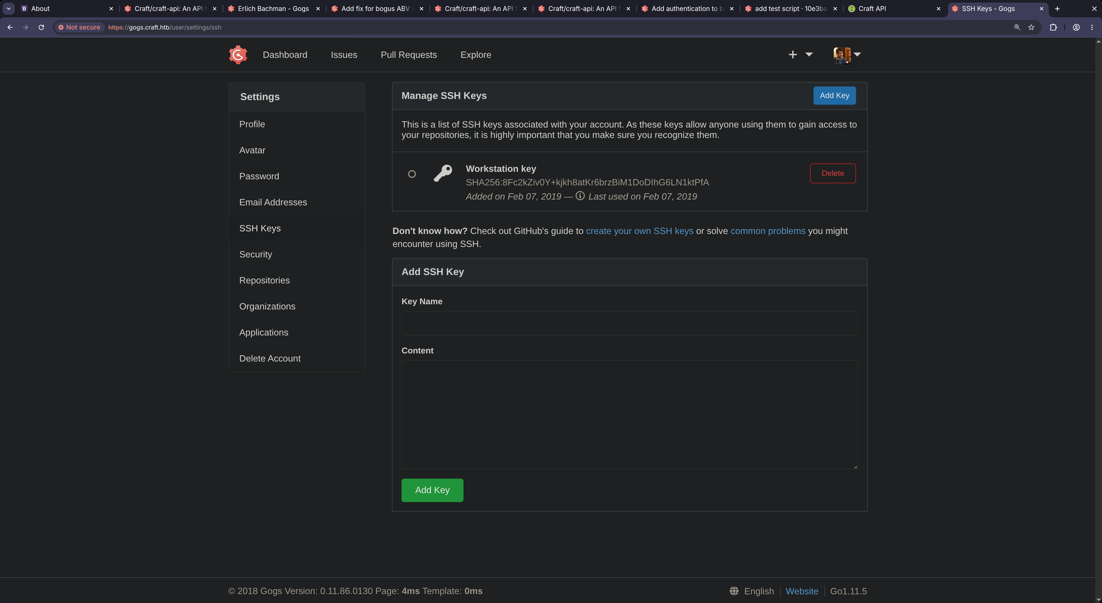Image resolution: width=1102 pixels, height=603 pixels.
Task: Bookmark this page with the star icon
Action: [x=1031, y=27]
